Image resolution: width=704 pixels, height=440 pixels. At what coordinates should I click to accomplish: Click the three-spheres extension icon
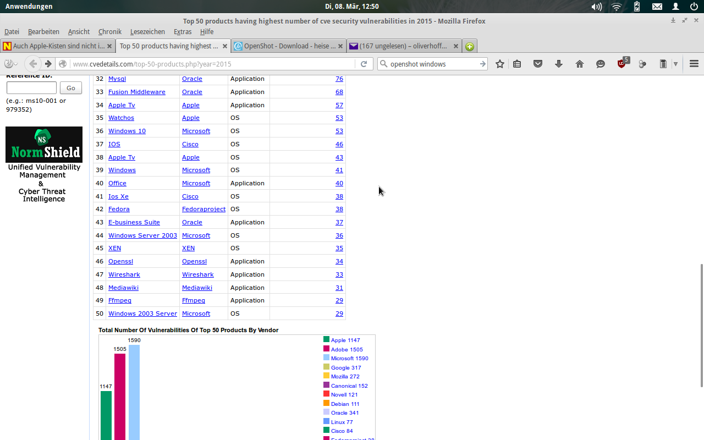642,64
